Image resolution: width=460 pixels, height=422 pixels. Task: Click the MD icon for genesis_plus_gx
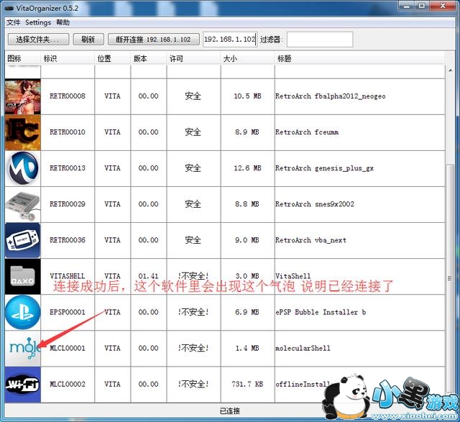tap(23, 168)
